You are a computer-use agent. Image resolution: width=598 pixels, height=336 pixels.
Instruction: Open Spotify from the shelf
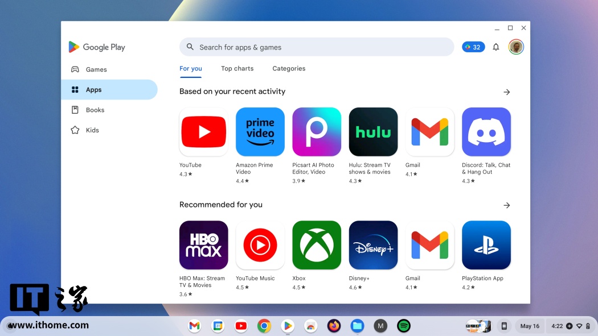point(403,326)
